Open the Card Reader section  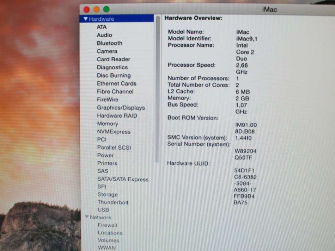[x=113, y=59]
